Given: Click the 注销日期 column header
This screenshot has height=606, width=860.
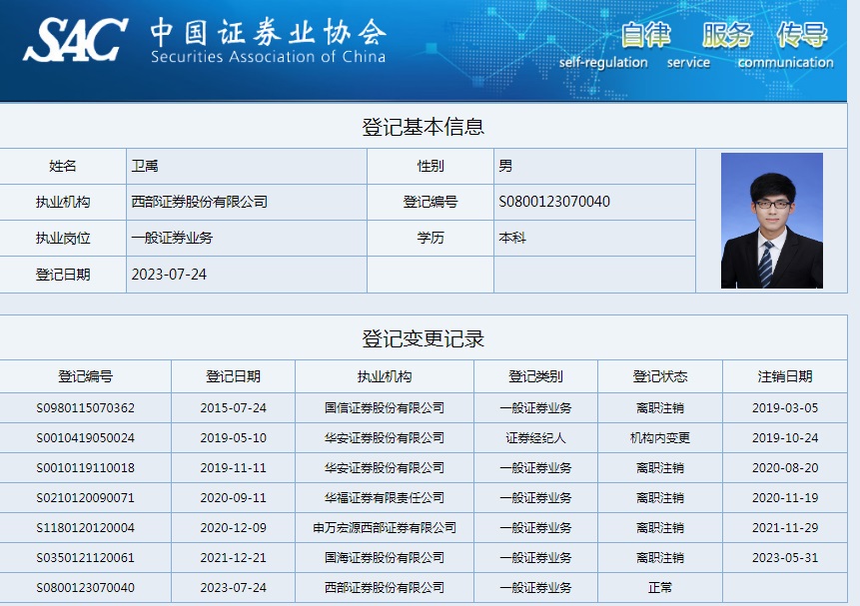Looking at the screenshot, I should [784, 376].
